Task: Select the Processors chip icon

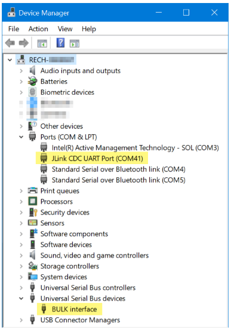Action: (x=33, y=201)
